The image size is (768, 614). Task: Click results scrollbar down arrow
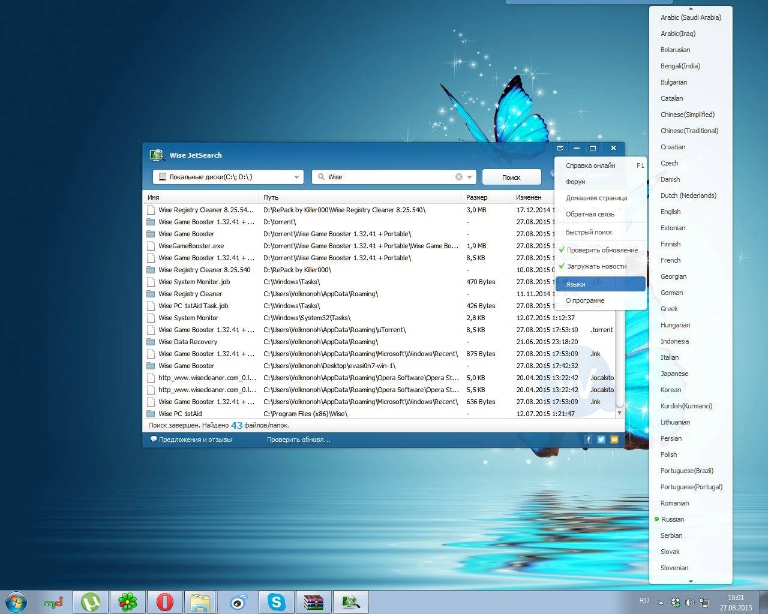coord(620,413)
